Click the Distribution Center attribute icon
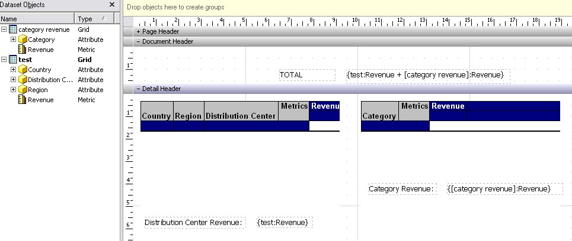 (23, 80)
